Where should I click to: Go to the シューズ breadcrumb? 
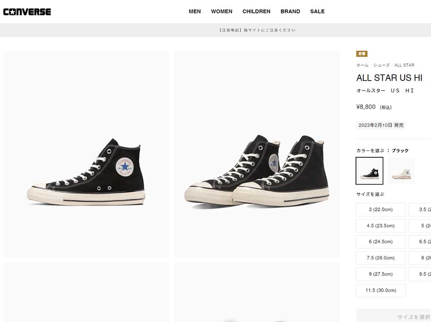pyautogui.click(x=381, y=65)
